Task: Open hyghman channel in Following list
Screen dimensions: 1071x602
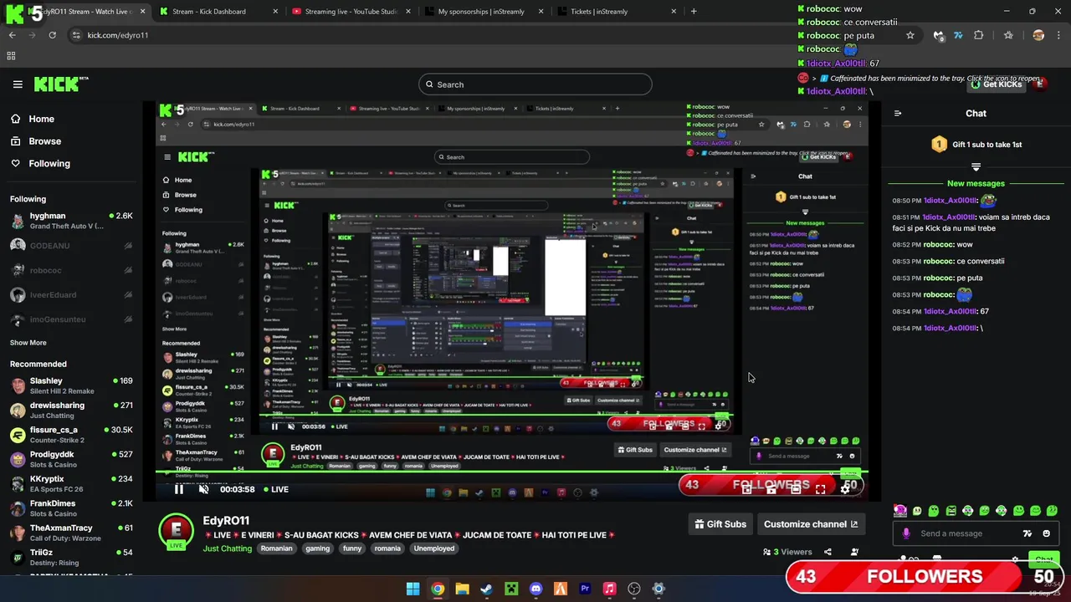Action: [x=71, y=221]
